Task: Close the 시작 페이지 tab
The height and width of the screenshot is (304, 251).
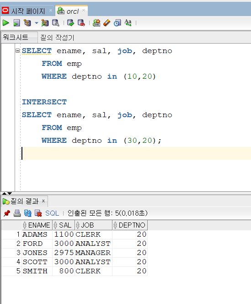Action: (x=51, y=10)
